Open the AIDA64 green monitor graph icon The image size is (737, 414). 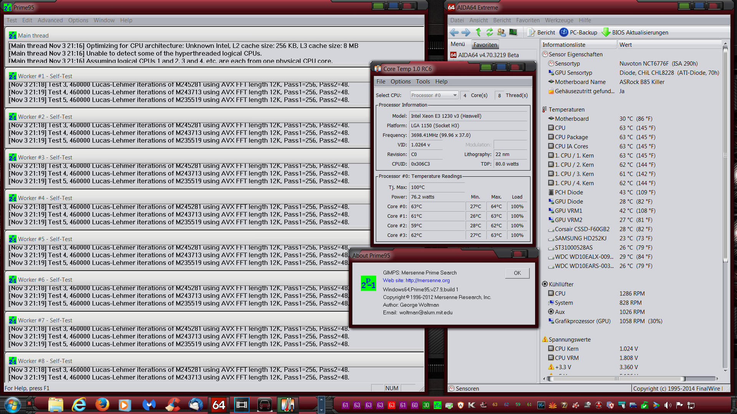513,33
